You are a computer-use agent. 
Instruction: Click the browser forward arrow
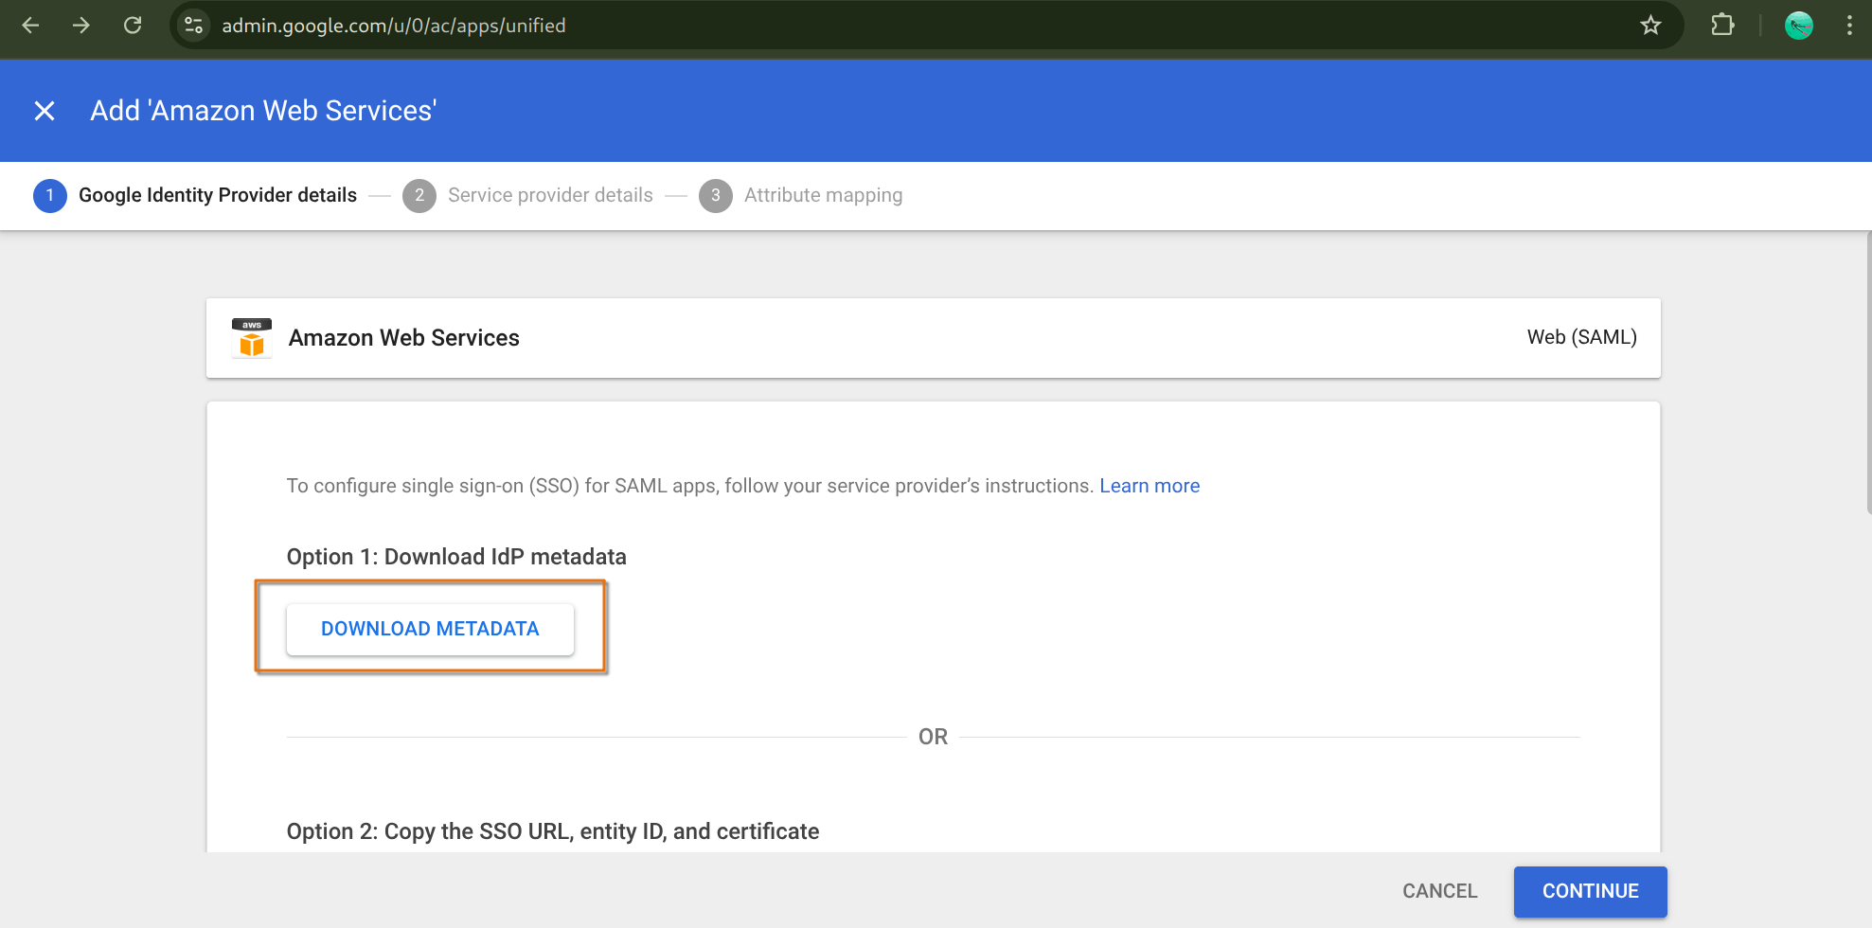[x=81, y=26]
